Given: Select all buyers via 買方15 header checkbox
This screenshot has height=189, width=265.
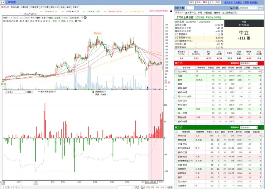Looking at the screenshot, I should point(176,67).
